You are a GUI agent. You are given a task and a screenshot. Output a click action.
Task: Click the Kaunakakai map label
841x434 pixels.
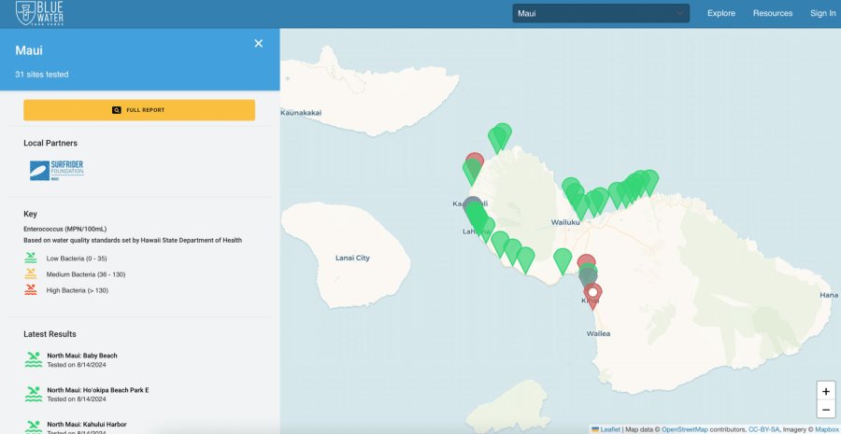tap(301, 113)
